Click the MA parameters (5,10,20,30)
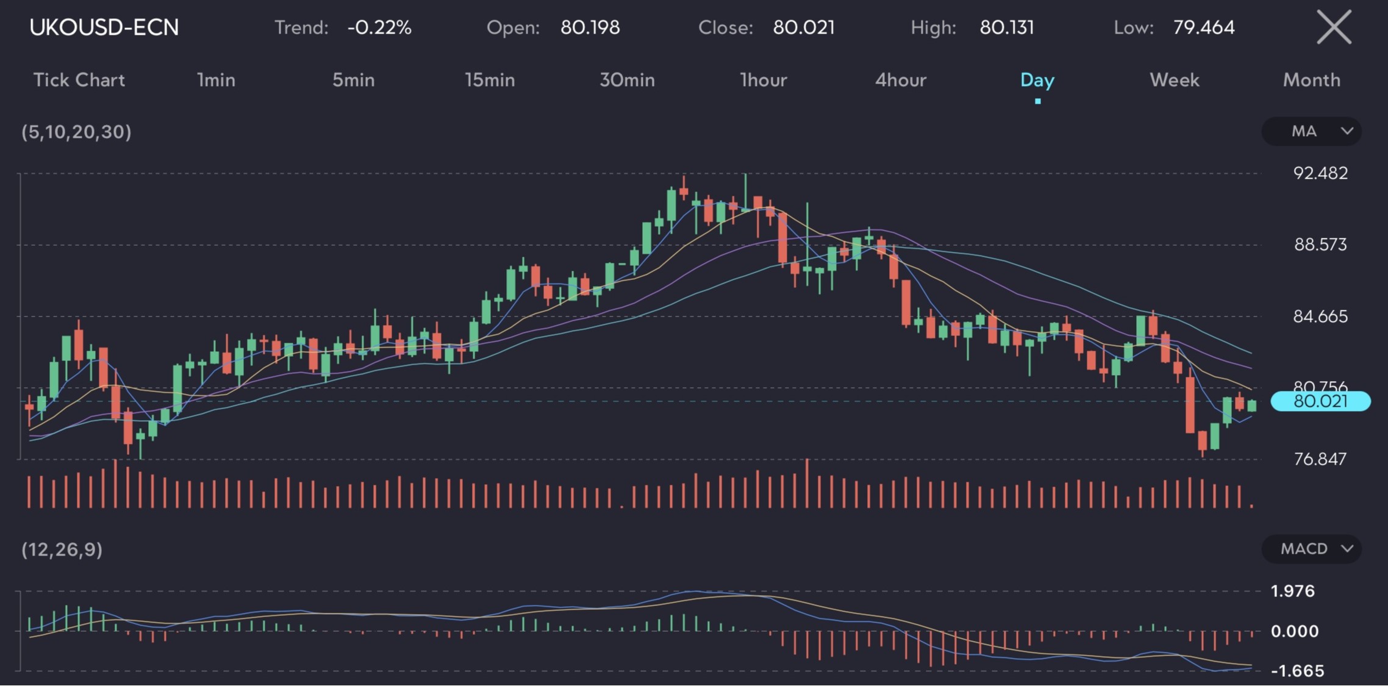1388x686 pixels. (76, 132)
